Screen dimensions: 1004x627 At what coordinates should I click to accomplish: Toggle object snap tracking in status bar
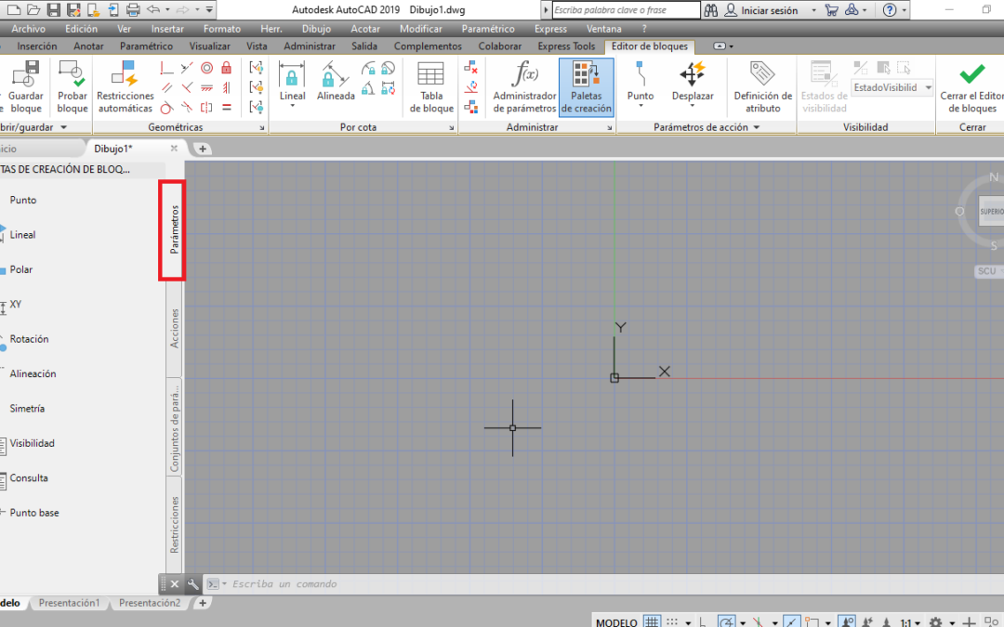(x=791, y=621)
